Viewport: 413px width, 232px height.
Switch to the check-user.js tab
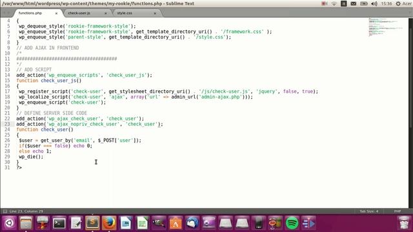[79, 13]
